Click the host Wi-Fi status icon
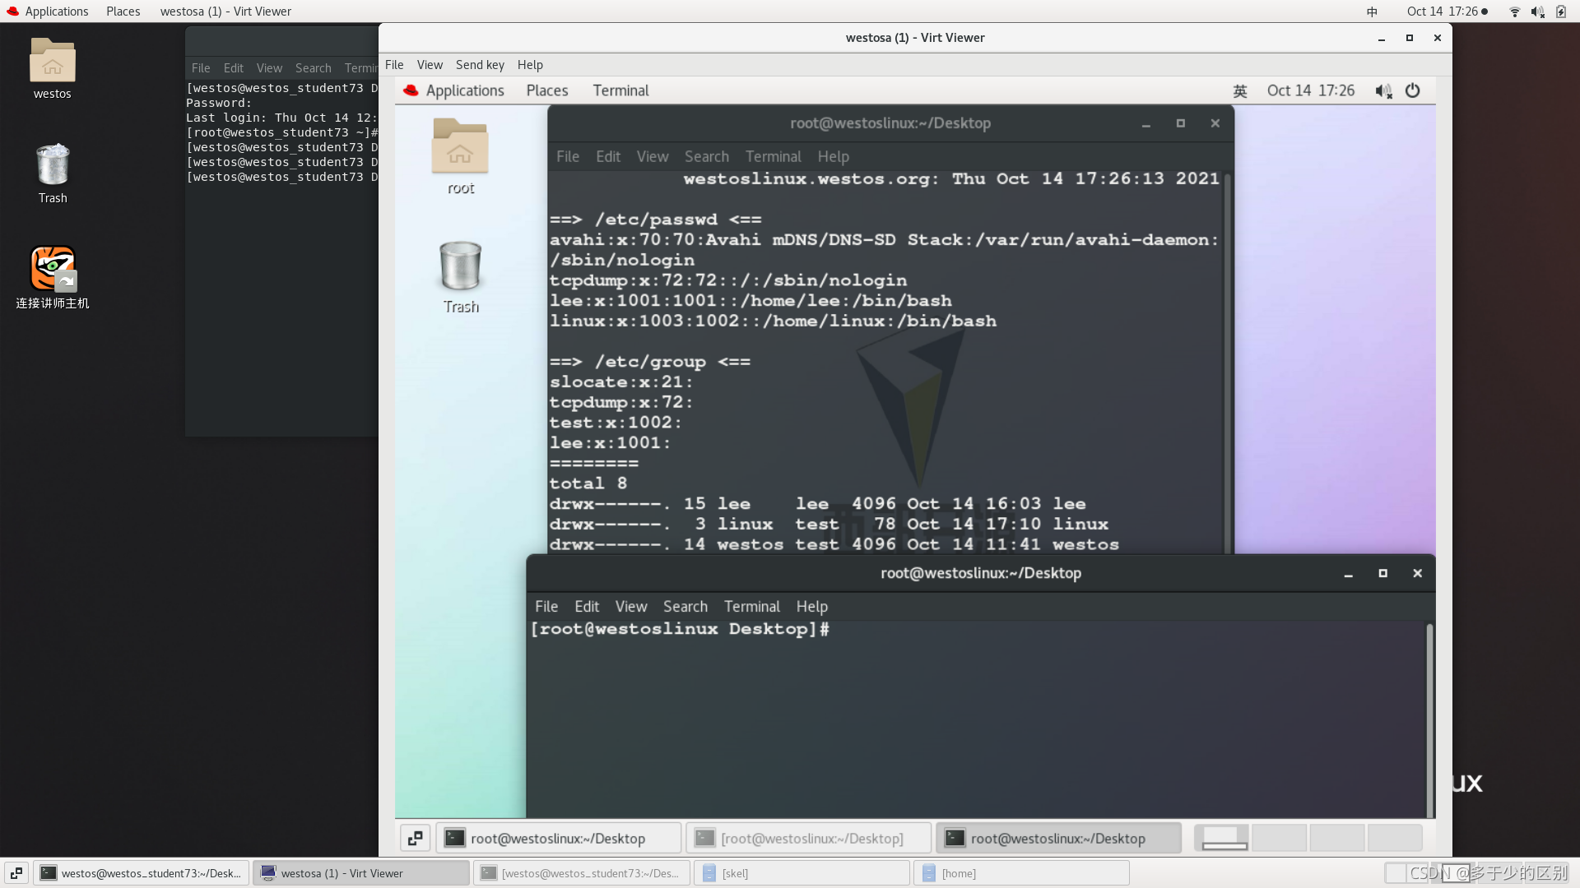 point(1514,12)
